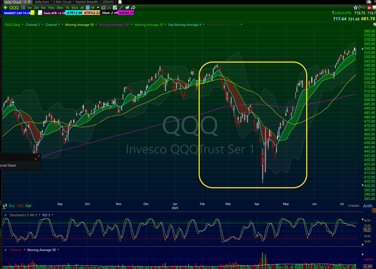This screenshot has width=376, height=269.
Task: Click the 5min ATR +2.18 label
Action: point(54,13)
